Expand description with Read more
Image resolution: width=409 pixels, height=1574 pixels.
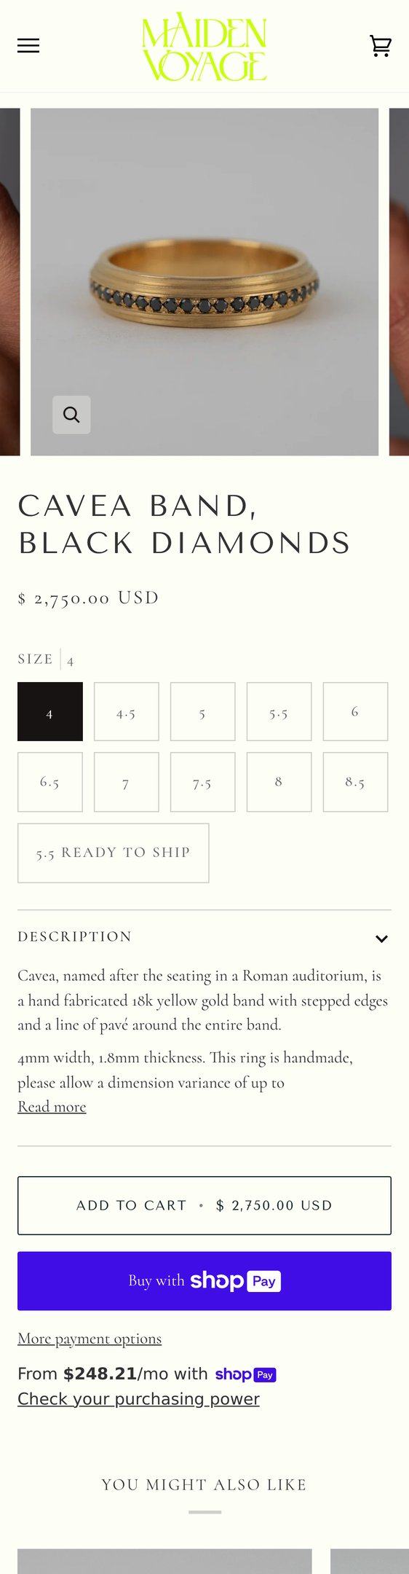tap(52, 1107)
